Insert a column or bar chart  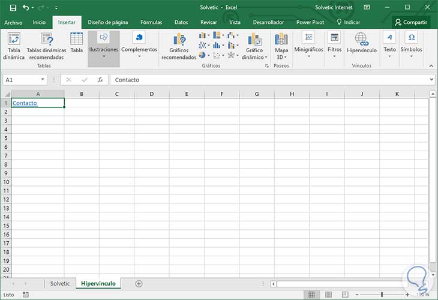205,35
